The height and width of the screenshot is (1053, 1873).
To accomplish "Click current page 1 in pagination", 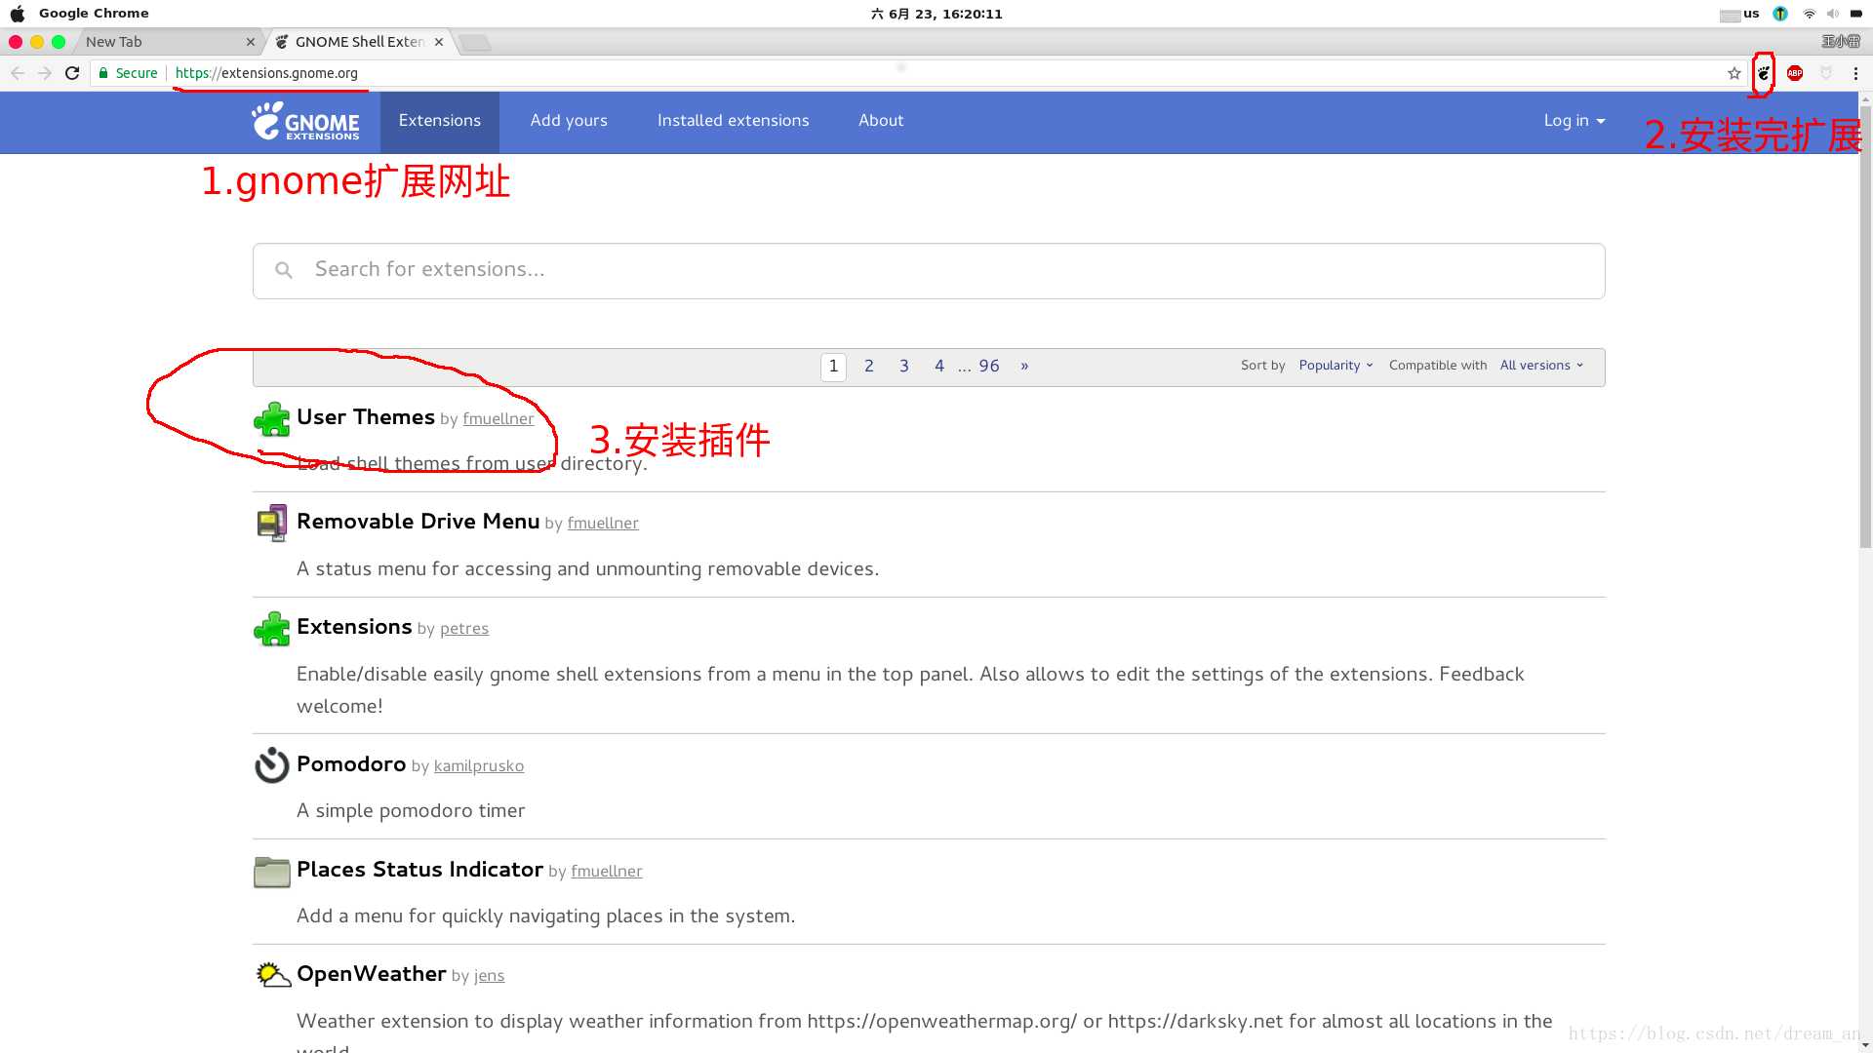I will pos(833,367).
